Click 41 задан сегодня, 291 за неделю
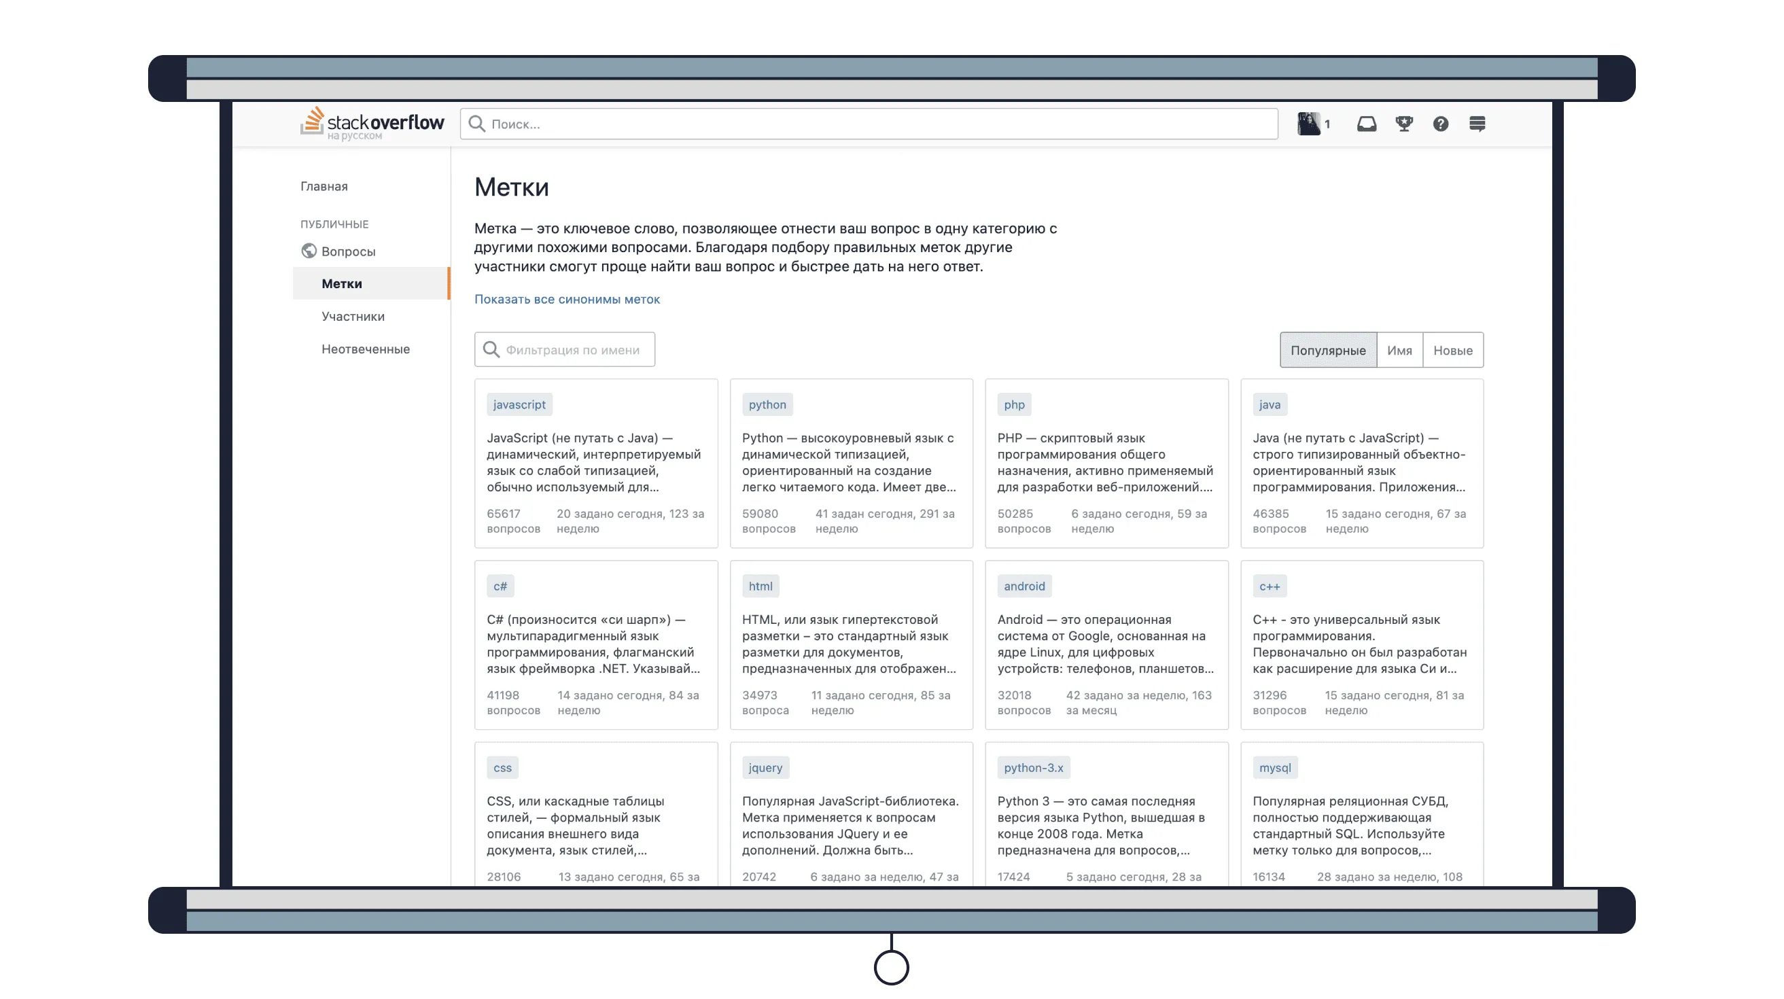Image resolution: width=1784 pixels, height=999 pixels. [x=884, y=521]
